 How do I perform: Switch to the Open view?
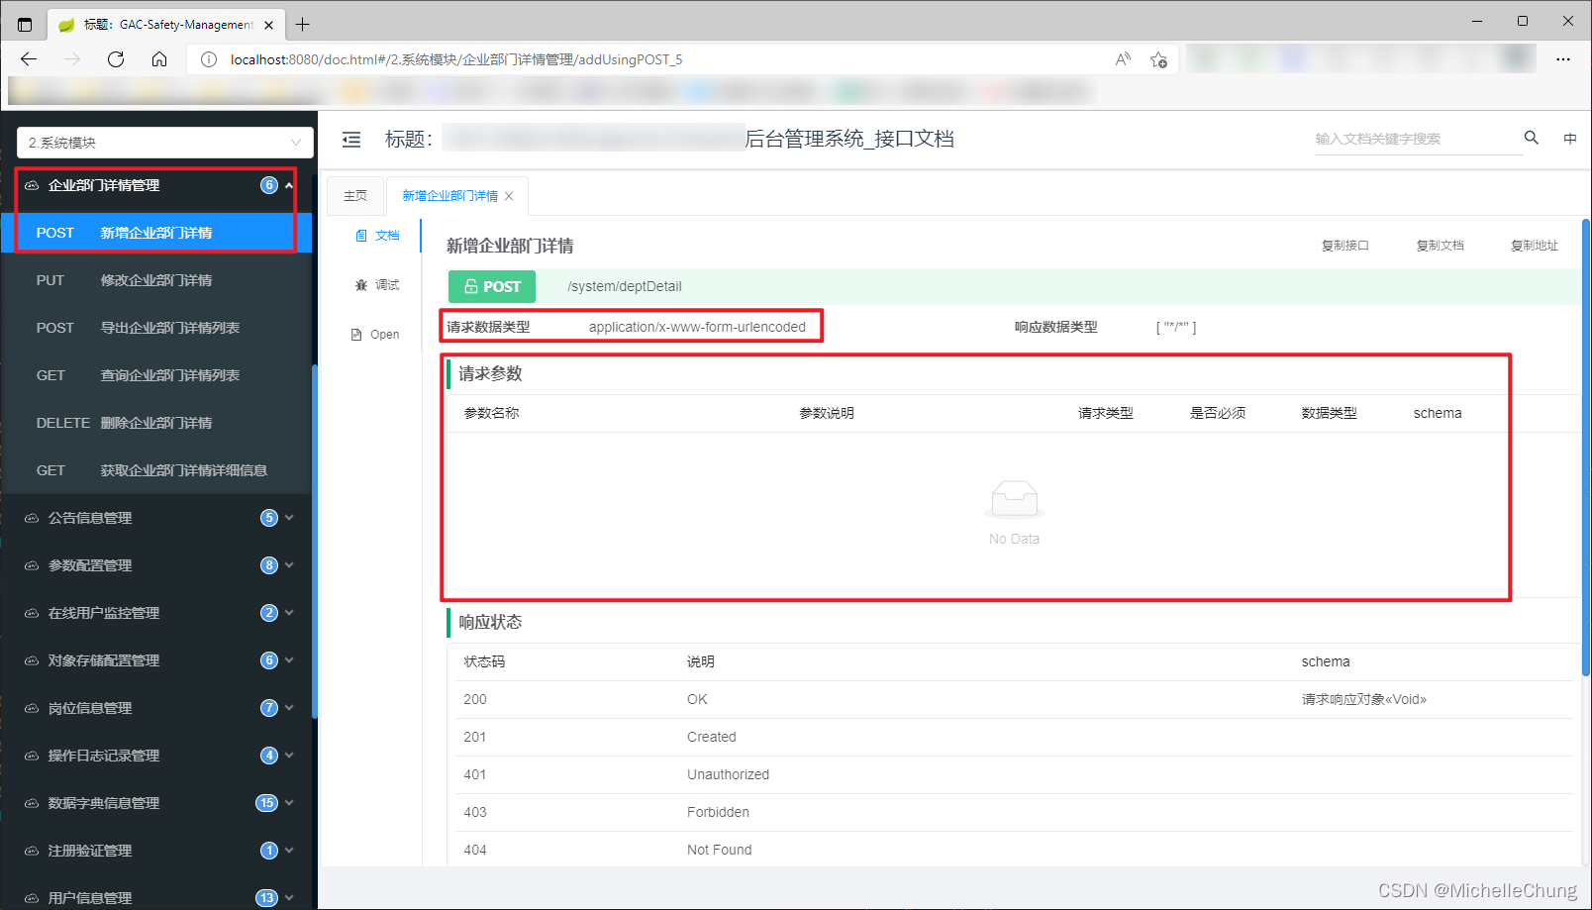pos(375,335)
